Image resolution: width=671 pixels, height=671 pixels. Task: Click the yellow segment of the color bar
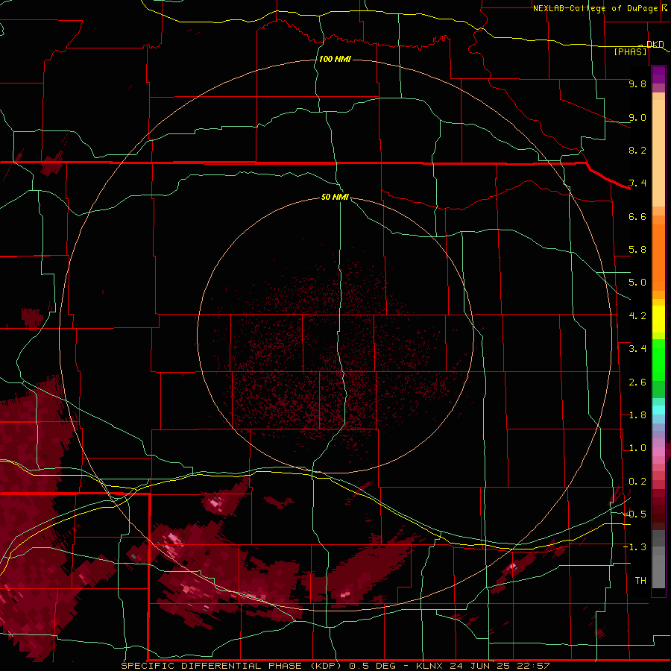(658, 319)
